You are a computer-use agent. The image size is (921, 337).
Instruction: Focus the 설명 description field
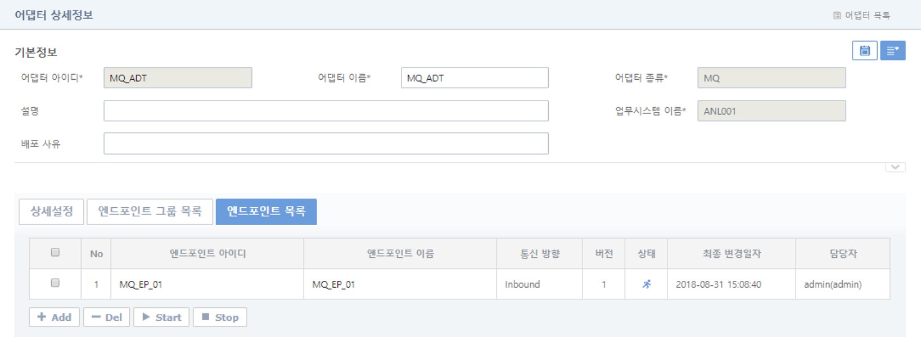pyautogui.click(x=326, y=111)
